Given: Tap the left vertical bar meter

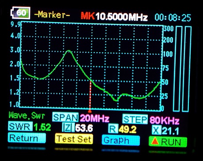Looking at the screenshot, I should pos(177,69).
